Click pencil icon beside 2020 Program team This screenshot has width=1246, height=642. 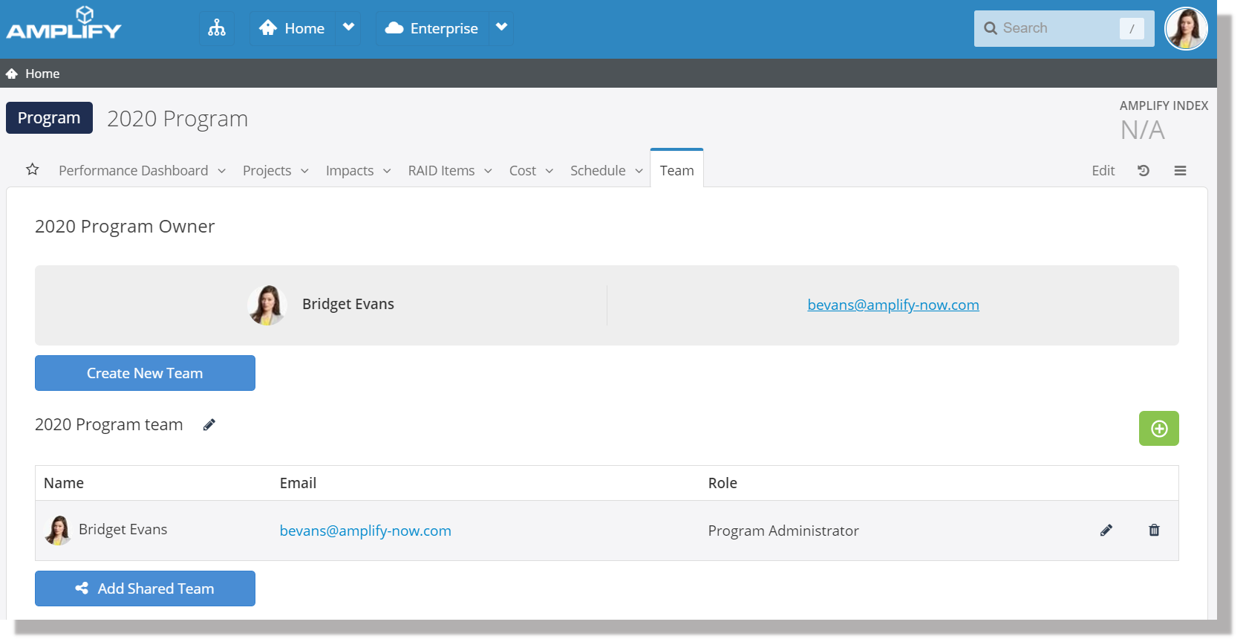click(x=209, y=425)
